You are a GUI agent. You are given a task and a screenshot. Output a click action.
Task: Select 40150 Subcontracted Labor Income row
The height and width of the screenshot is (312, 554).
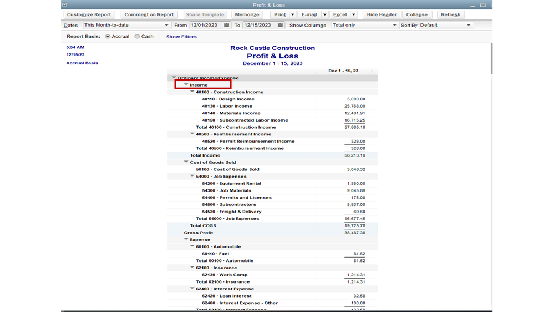[272, 120]
